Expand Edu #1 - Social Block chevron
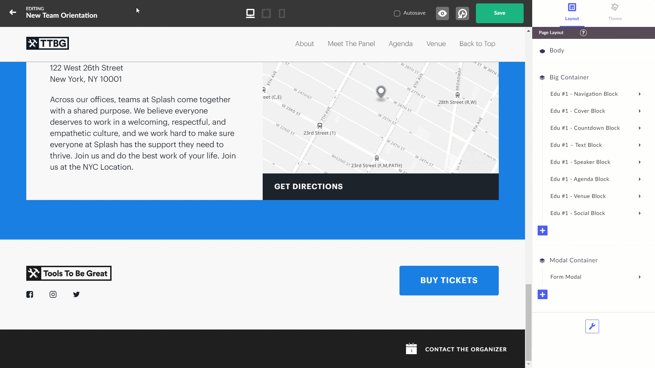The width and height of the screenshot is (655, 368). (x=640, y=213)
